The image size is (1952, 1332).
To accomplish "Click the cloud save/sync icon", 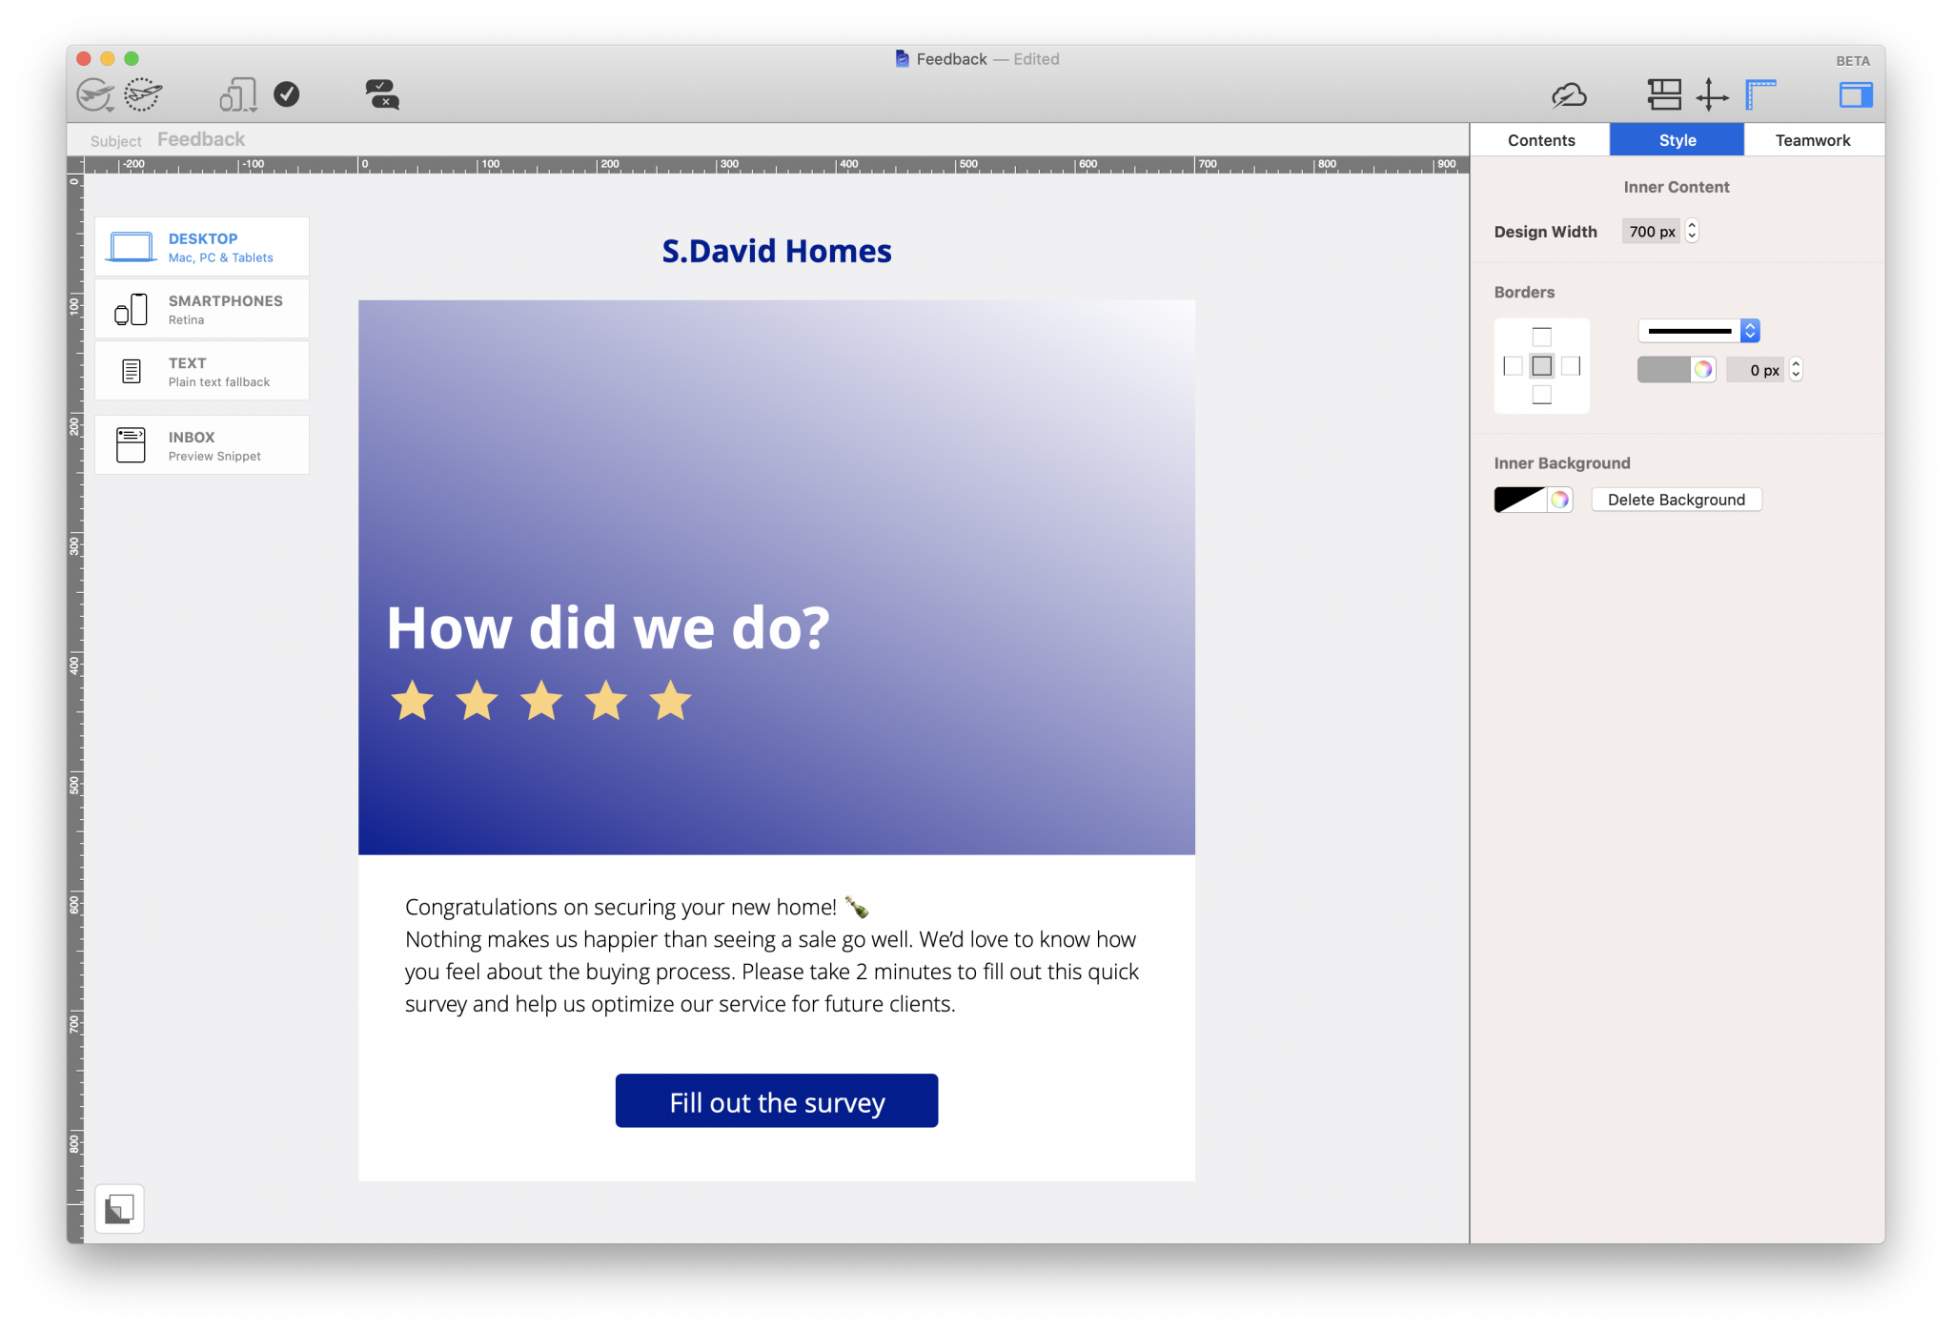I will click(1569, 95).
